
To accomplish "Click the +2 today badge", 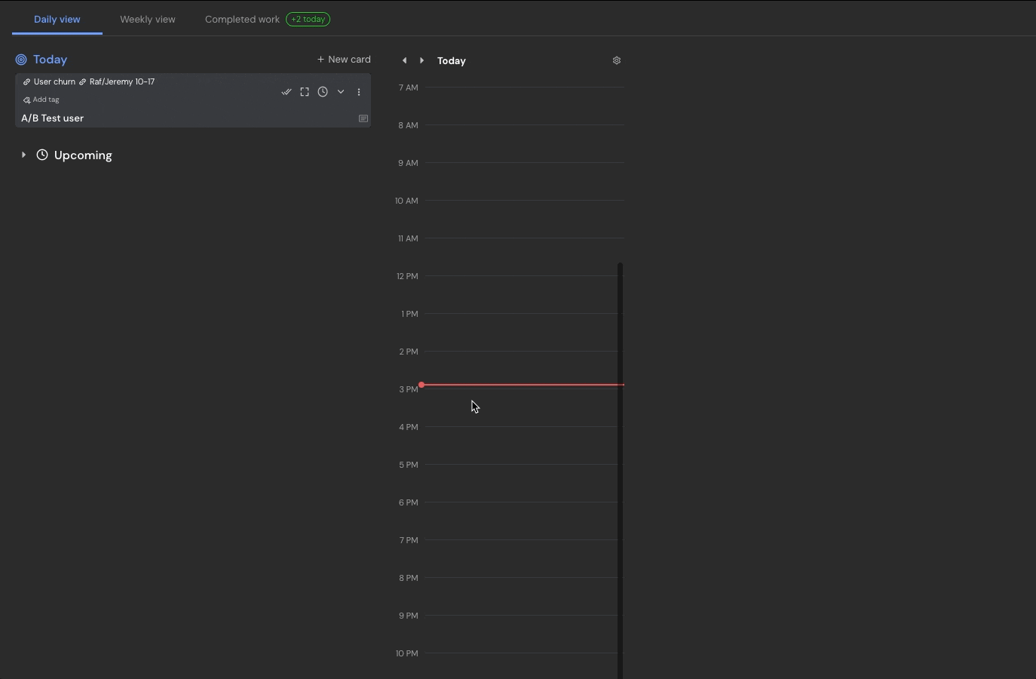I will point(308,20).
